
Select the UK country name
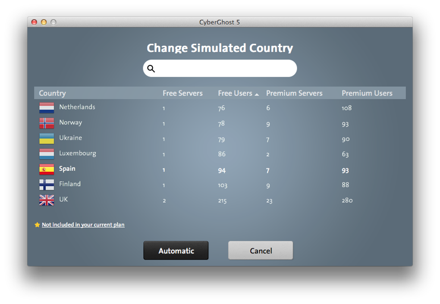click(63, 199)
